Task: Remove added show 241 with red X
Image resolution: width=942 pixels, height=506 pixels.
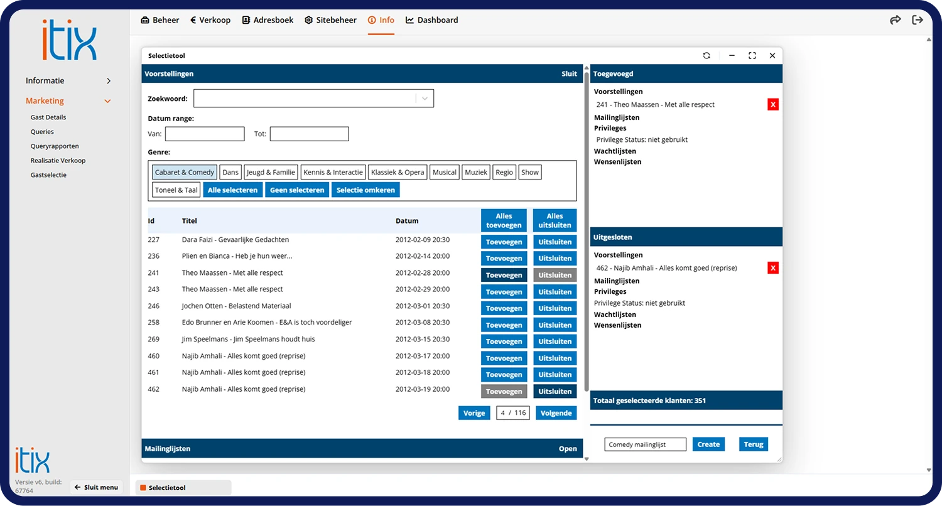Action: pyautogui.click(x=773, y=105)
